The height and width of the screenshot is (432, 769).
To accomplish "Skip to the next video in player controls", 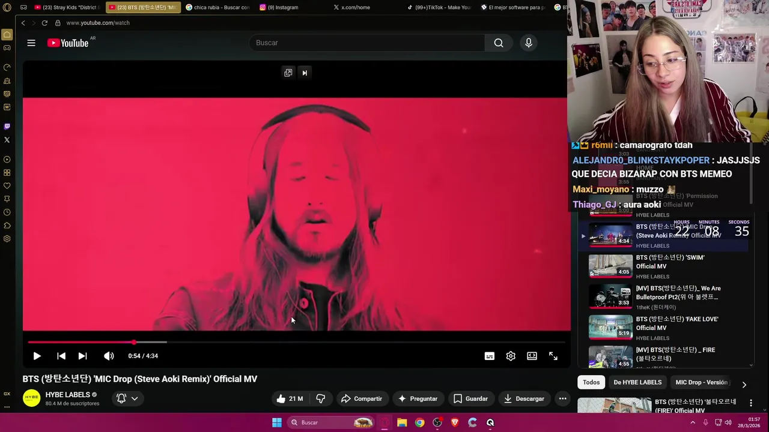I will pos(82,356).
